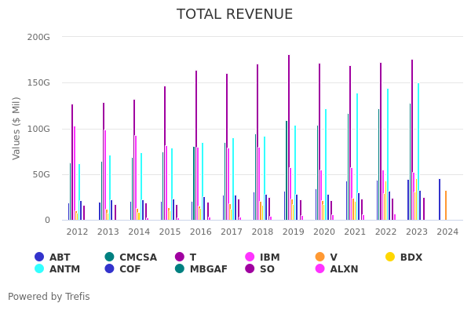The height and width of the screenshot is (314, 471).
Task: Click the orange V bar in 2024
Action: click(446, 206)
